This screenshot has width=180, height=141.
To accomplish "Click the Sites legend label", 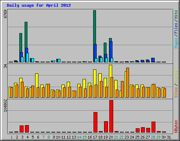I will coord(176,92).
